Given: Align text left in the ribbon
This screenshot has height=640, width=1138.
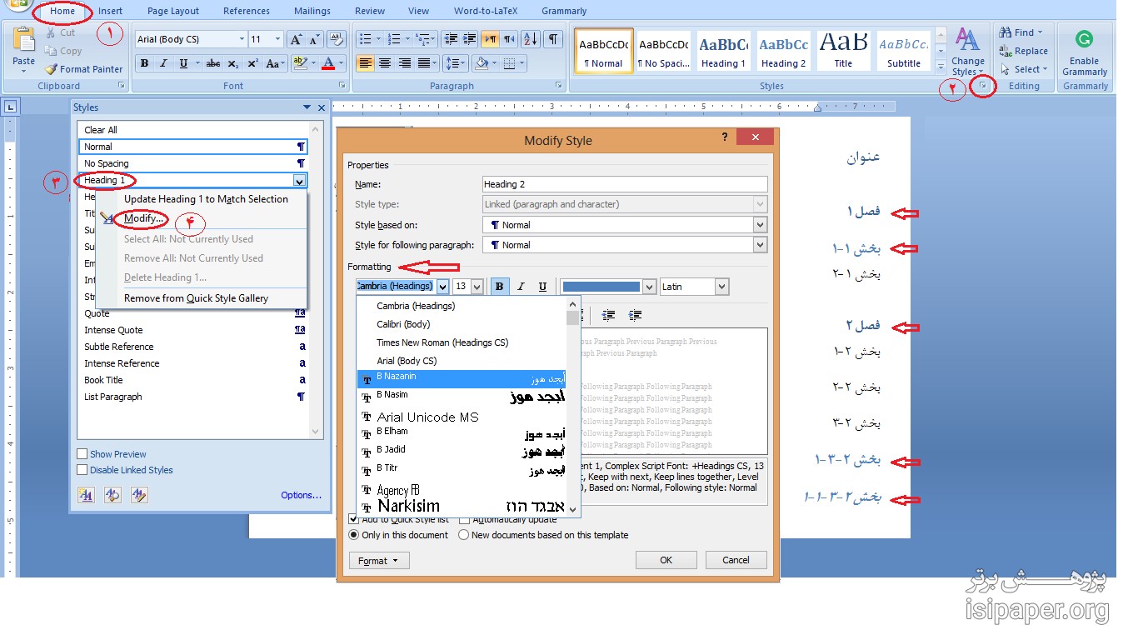Looking at the screenshot, I should (x=365, y=63).
